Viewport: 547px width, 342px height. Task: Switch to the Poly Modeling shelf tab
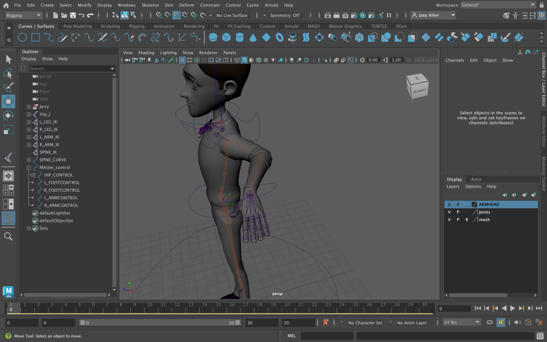click(77, 26)
